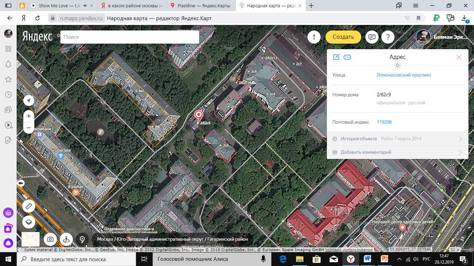Toggle the map type thumbnail
Screen dimensions: 474x266
tap(30, 239)
